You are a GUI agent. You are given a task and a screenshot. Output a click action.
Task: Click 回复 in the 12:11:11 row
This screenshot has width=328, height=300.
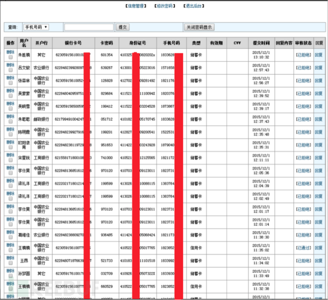[x=318, y=158]
